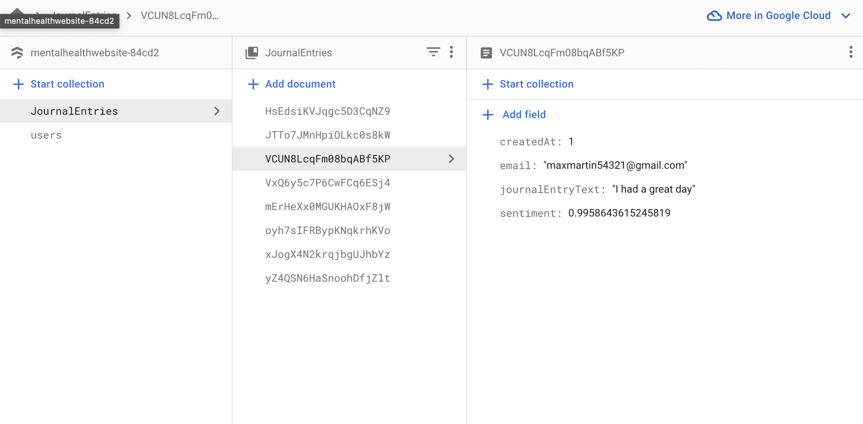This screenshot has width=863, height=424.
Task: Click Start collection under the document panel
Action: point(536,84)
